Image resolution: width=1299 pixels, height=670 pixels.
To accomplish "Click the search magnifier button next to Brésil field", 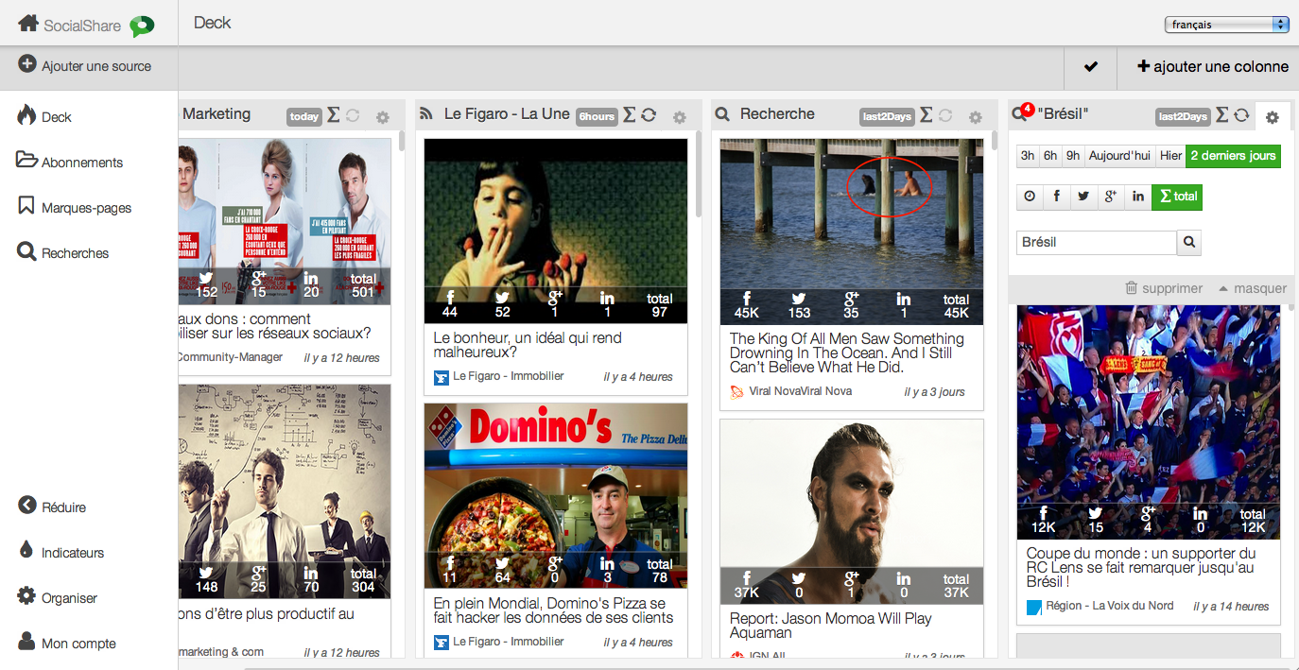I will click(1189, 243).
